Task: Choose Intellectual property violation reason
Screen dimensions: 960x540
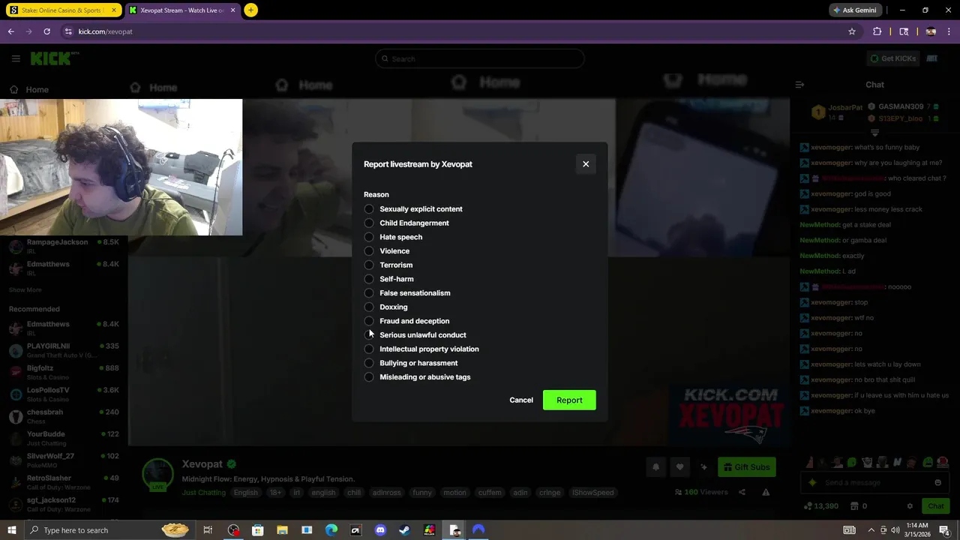Action: (369, 349)
